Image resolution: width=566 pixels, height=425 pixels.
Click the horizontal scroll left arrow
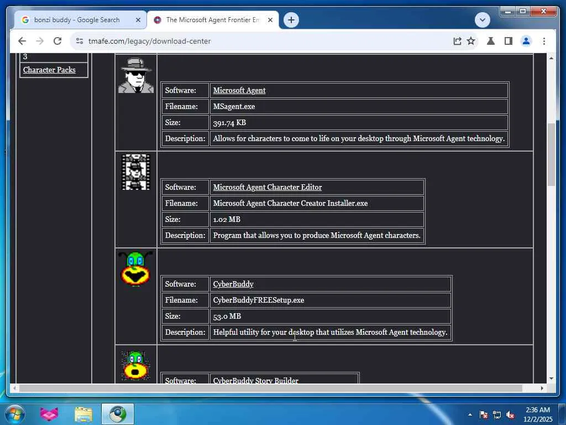tap(14, 388)
